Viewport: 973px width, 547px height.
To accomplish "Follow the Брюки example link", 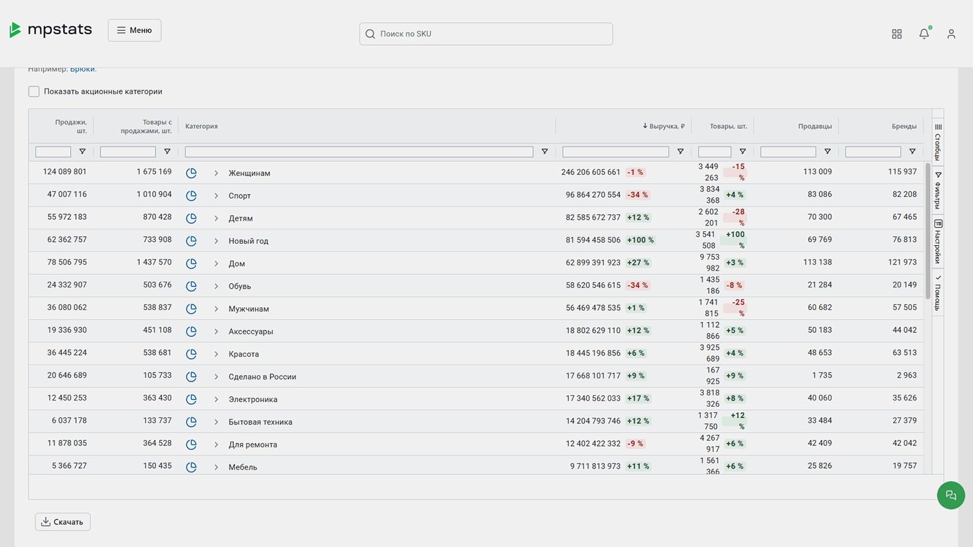I will tap(83, 69).
